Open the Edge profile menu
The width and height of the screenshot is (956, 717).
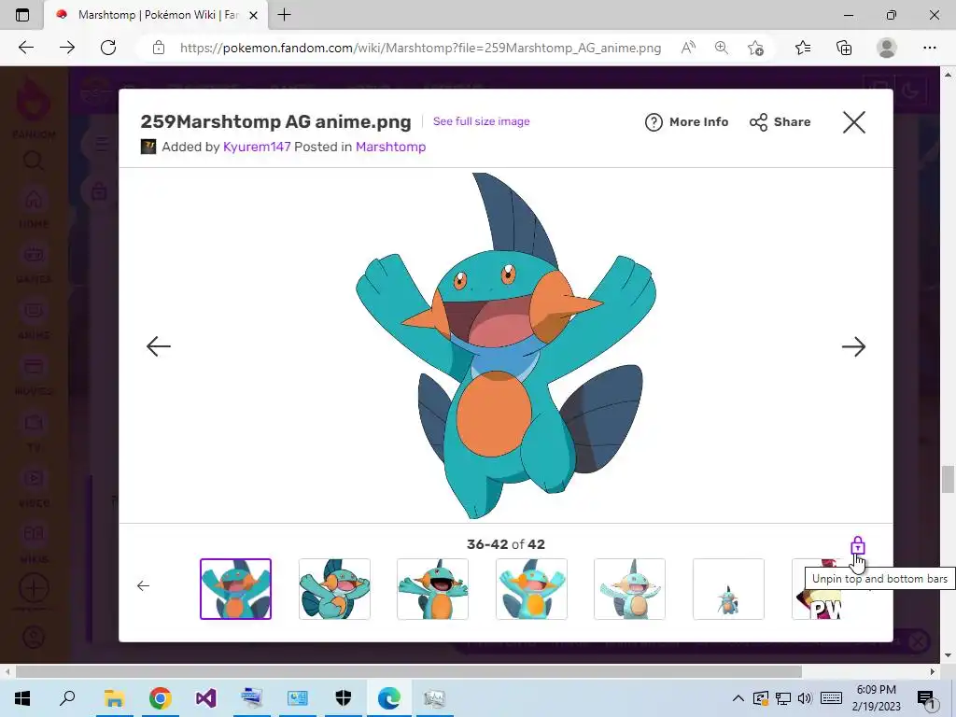point(887,48)
